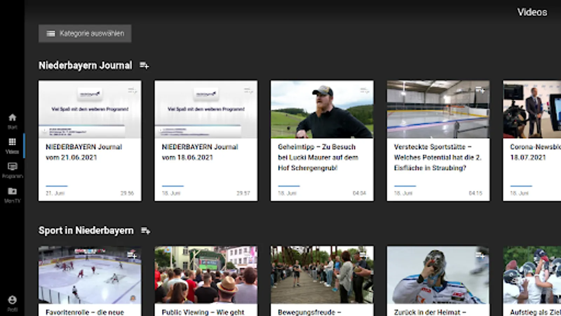The width and height of the screenshot is (561, 316).
Task: Click playlist-add icon next to Sport in Niederbayern
Action: pyautogui.click(x=146, y=231)
